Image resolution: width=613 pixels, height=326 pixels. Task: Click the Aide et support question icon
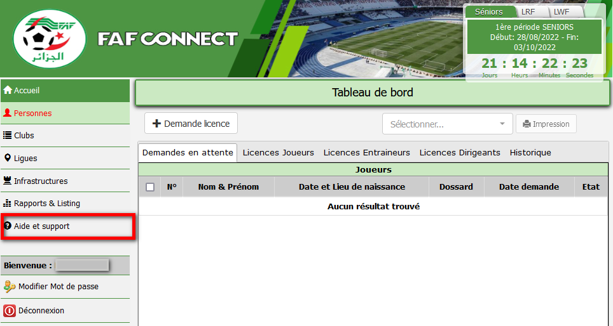8,226
